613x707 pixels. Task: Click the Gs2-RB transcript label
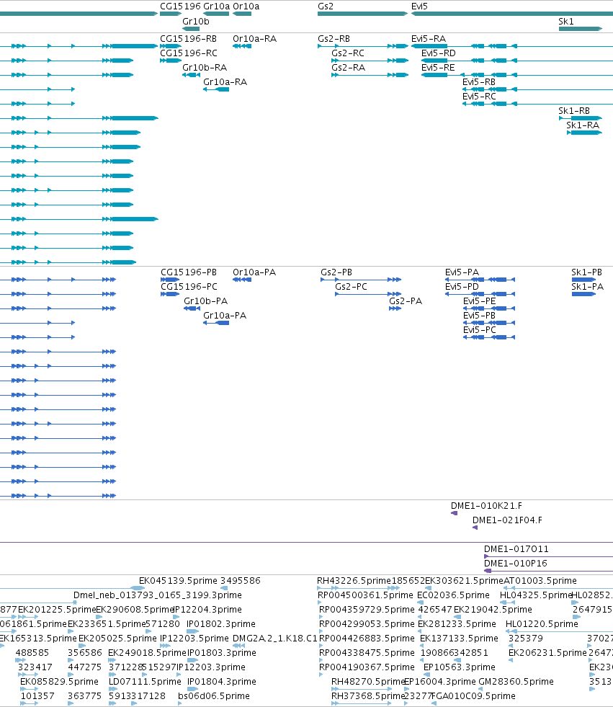[x=334, y=39]
